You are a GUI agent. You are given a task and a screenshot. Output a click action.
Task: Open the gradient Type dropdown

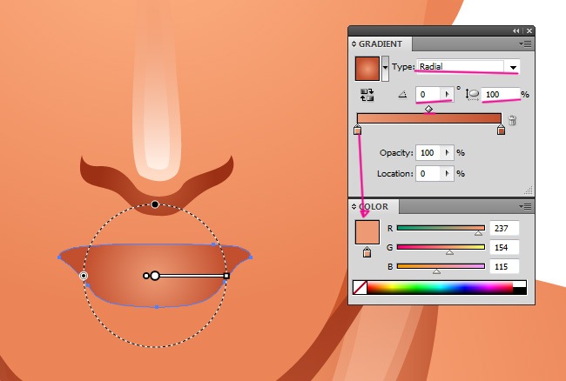click(x=513, y=67)
